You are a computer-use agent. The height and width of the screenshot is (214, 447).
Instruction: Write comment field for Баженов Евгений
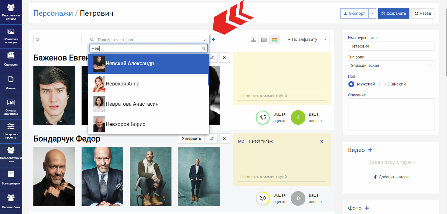click(x=282, y=96)
